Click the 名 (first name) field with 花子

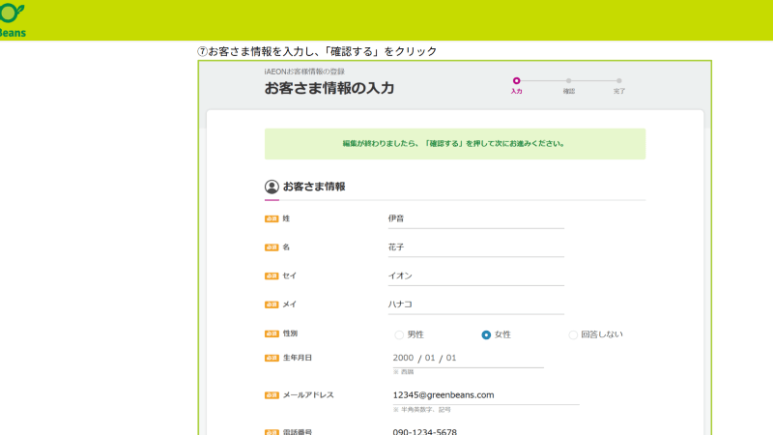475,247
